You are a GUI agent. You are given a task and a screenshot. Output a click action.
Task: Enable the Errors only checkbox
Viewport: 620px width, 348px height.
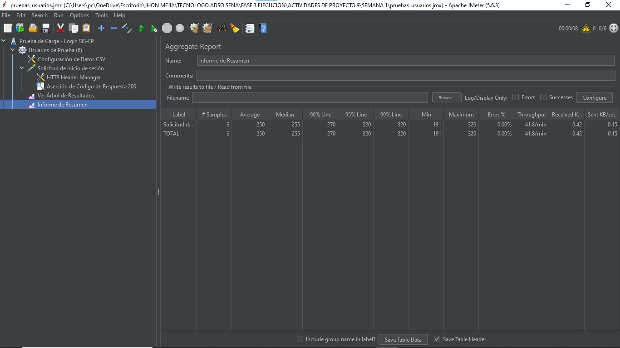pos(516,97)
